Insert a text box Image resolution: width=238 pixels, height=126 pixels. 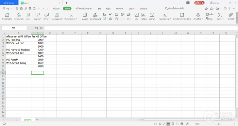click(165, 16)
